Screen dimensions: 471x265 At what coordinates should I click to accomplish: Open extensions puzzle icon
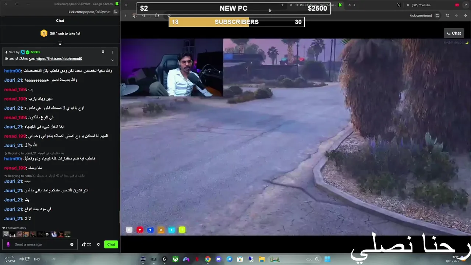click(x=157, y=15)
